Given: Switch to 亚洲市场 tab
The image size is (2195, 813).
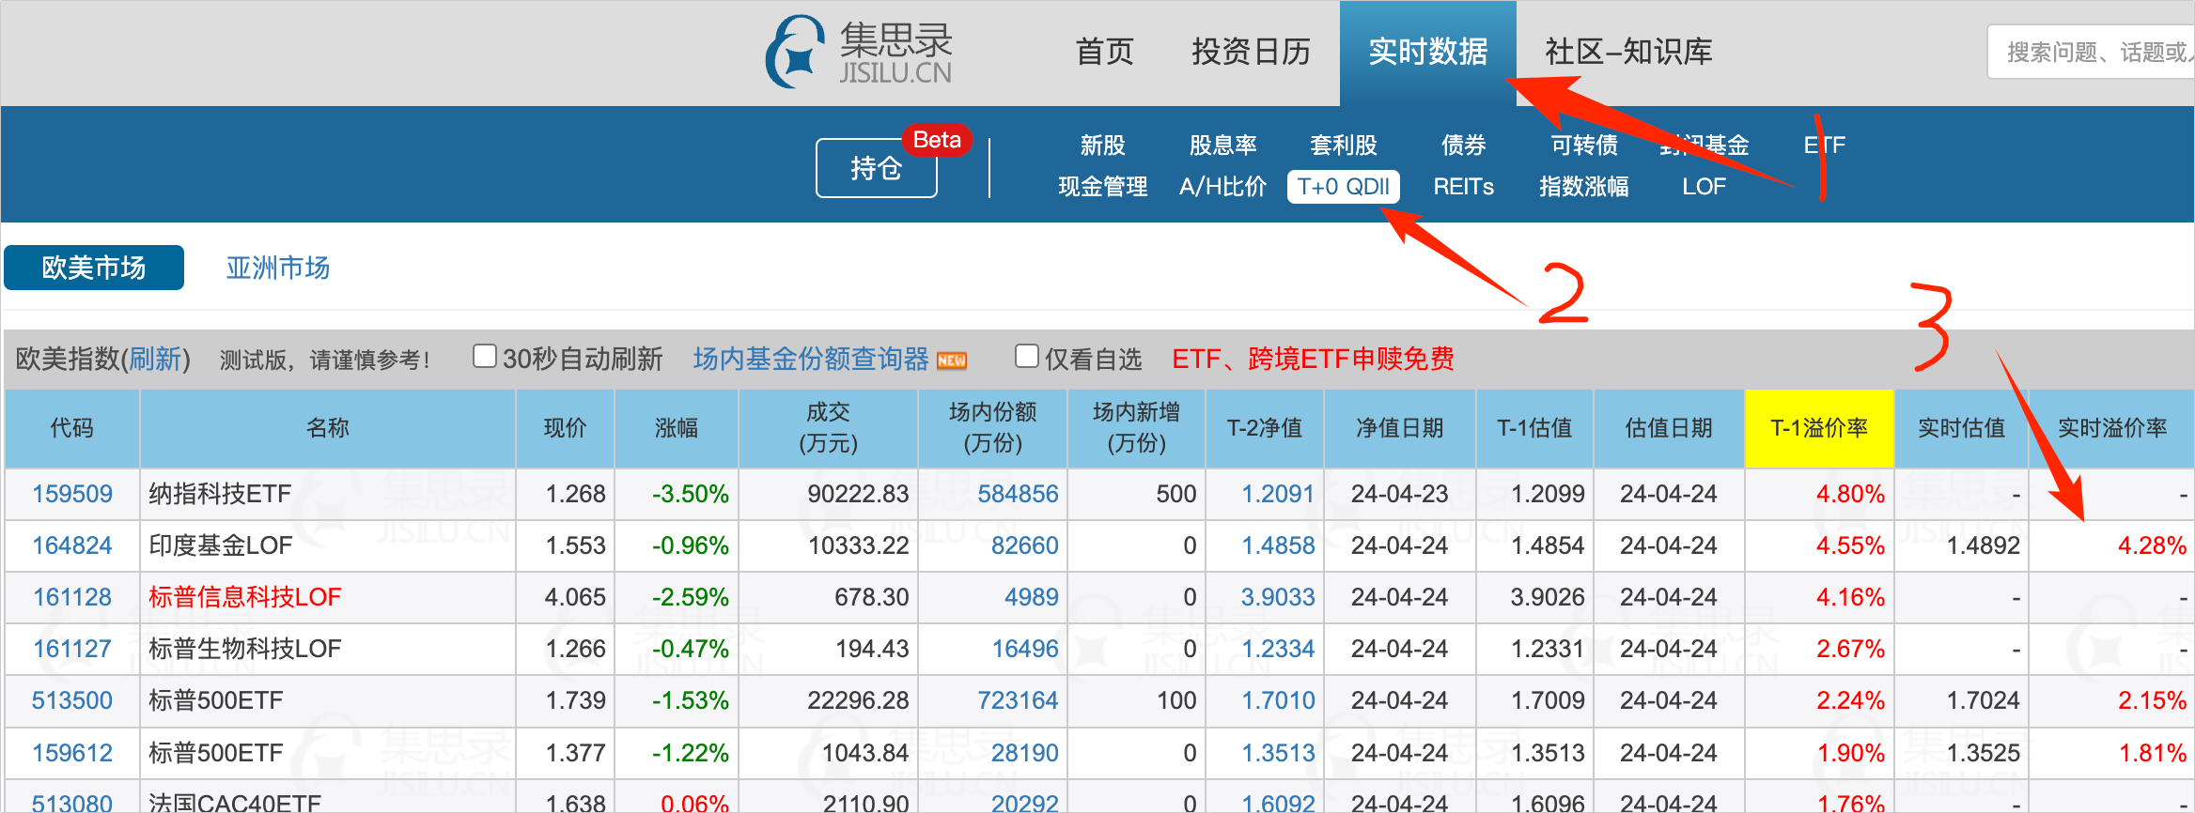Looking at the screenshot, I should tap(277, 268).
